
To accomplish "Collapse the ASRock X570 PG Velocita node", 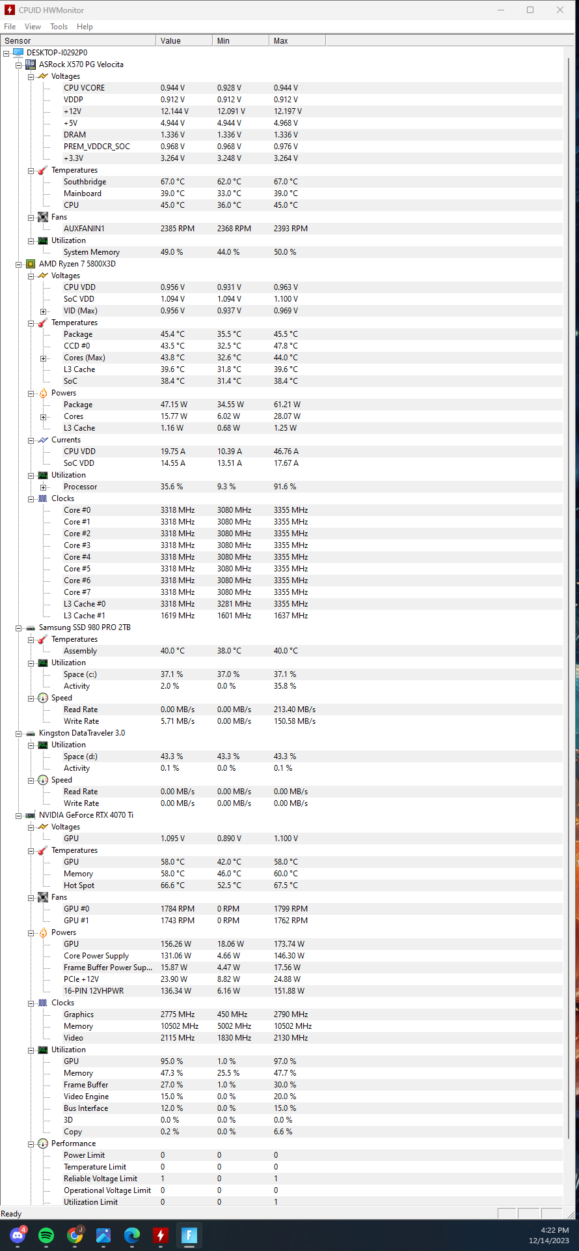I will pos(18,65).
